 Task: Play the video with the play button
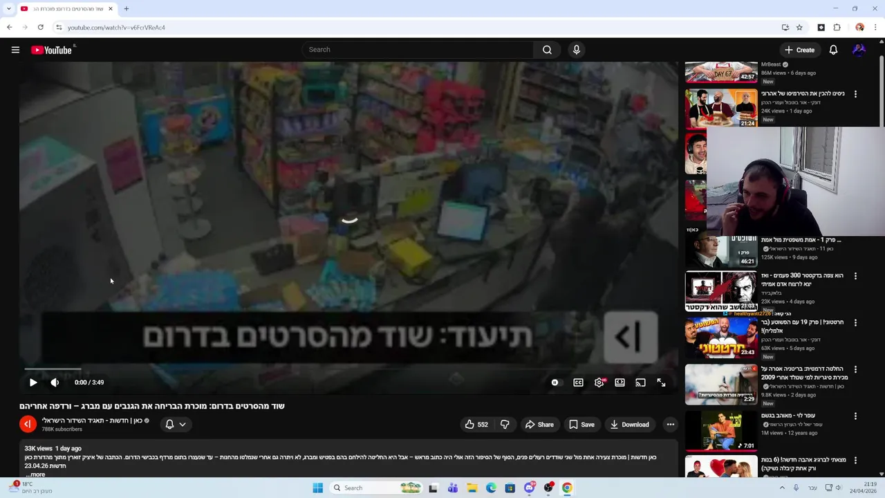33,382
